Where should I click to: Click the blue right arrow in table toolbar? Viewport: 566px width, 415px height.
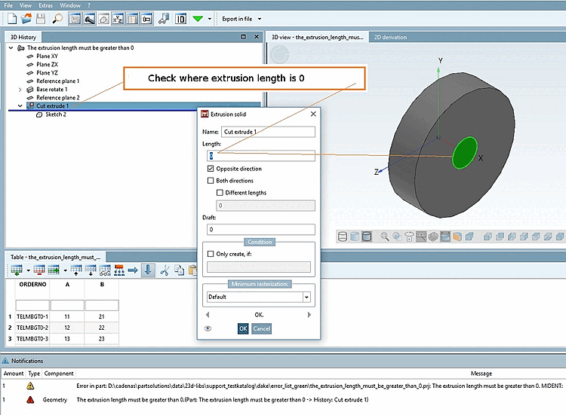click(132, 270)
